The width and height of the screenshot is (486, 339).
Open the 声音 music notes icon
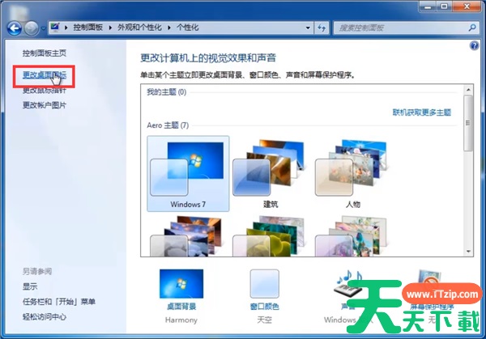point(348,283)
